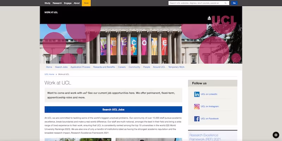Go to the Search Jobs nav tab
This screenshot has width=282, height=141.
(x=61, y=67)
